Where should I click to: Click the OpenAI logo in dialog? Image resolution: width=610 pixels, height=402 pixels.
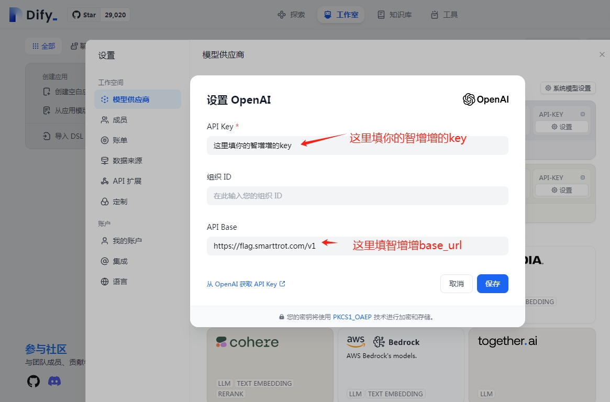click(485, 99)
